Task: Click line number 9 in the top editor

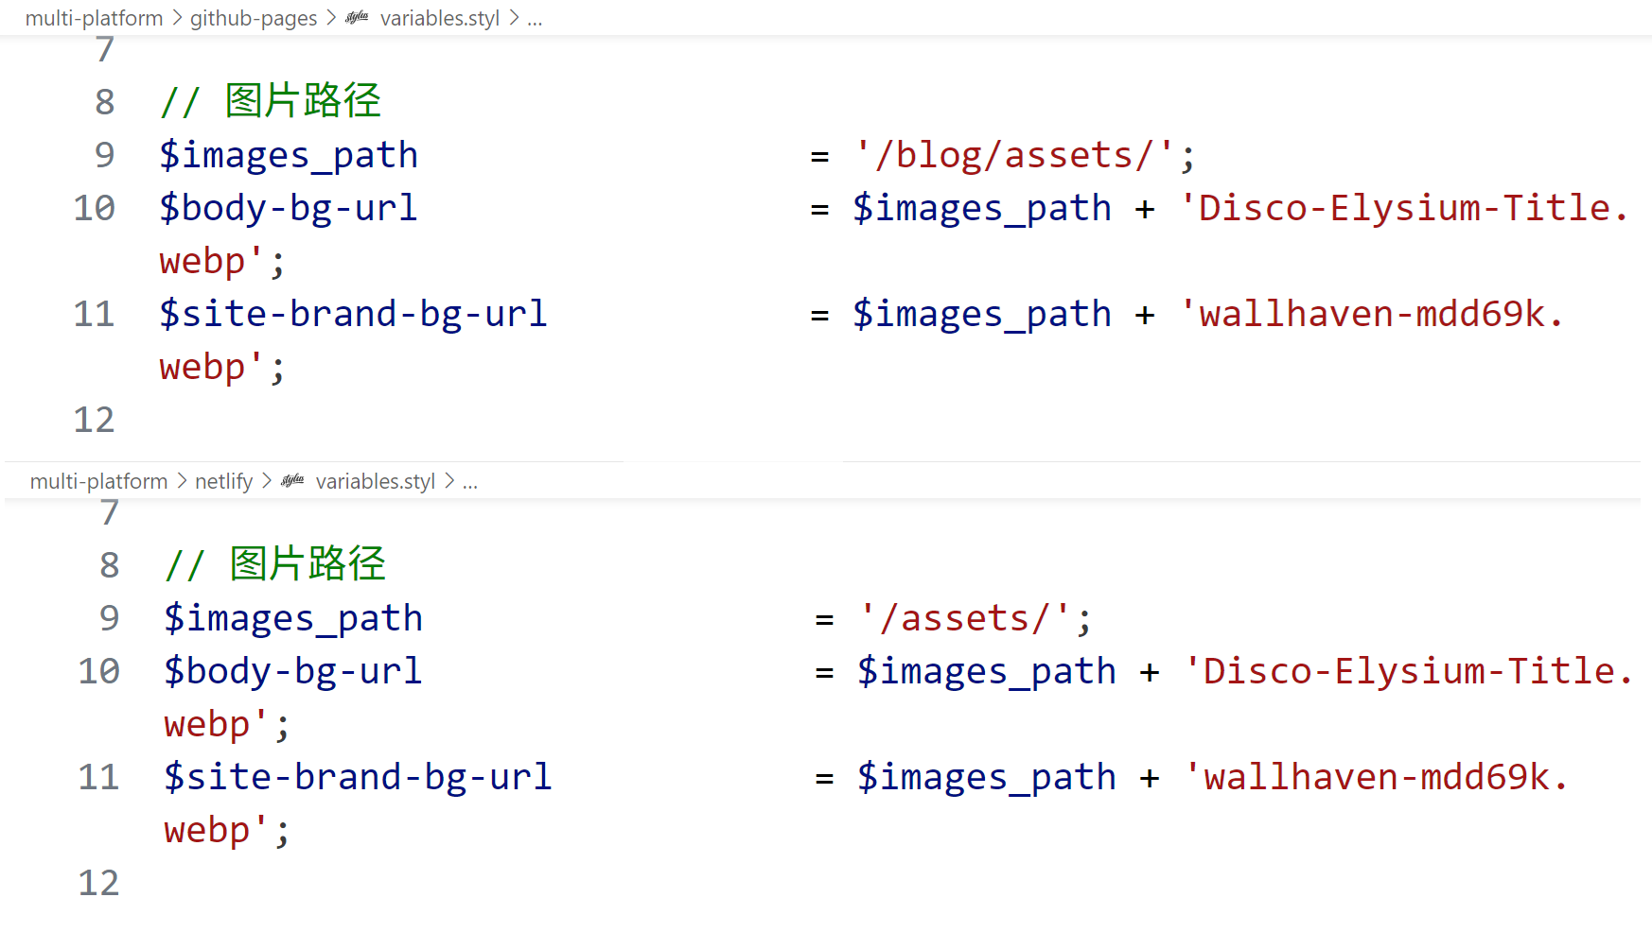Action: tap(104, 155)
